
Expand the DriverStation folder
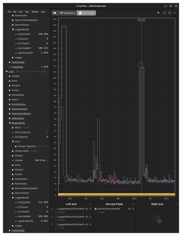click(10, 104)
